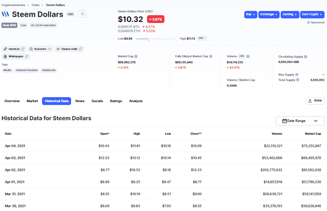This screenshot has width=327, height=211.
Task: Open info icon next to Fully Diluted Market Cap
Action: click(x=211, y=56)
